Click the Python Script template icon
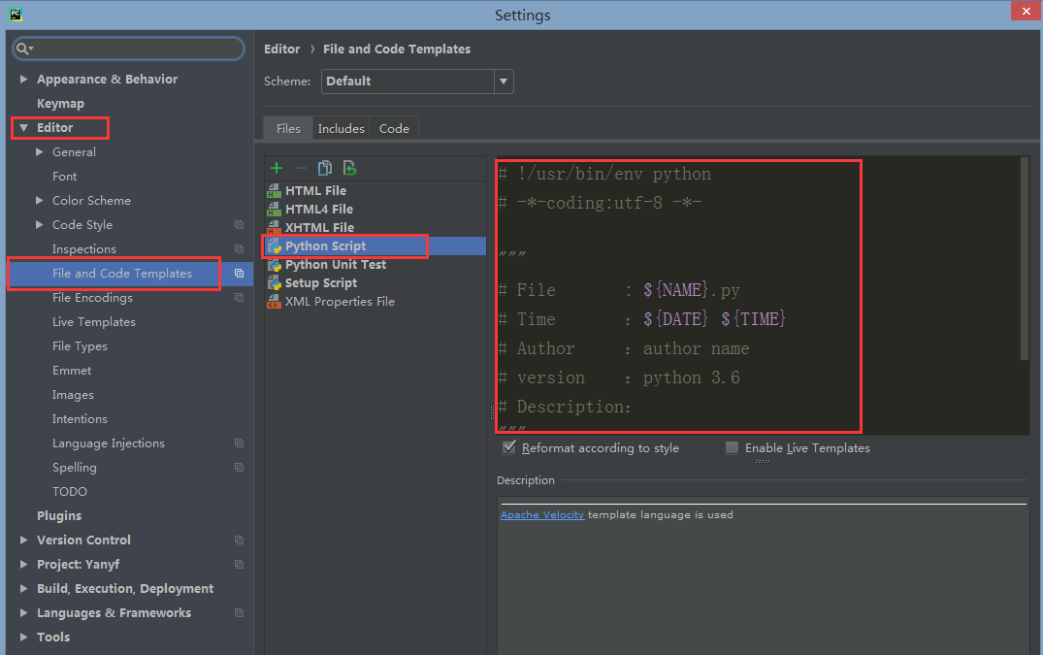Viewport: 1043px width, 655px height. point(274,246)
